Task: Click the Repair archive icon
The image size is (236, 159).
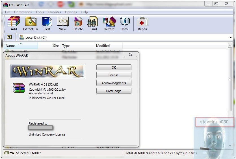Action: (x=142, y=24)
